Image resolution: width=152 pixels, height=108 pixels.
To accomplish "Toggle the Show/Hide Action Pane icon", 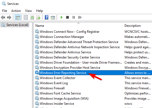I will pos(53,18).
